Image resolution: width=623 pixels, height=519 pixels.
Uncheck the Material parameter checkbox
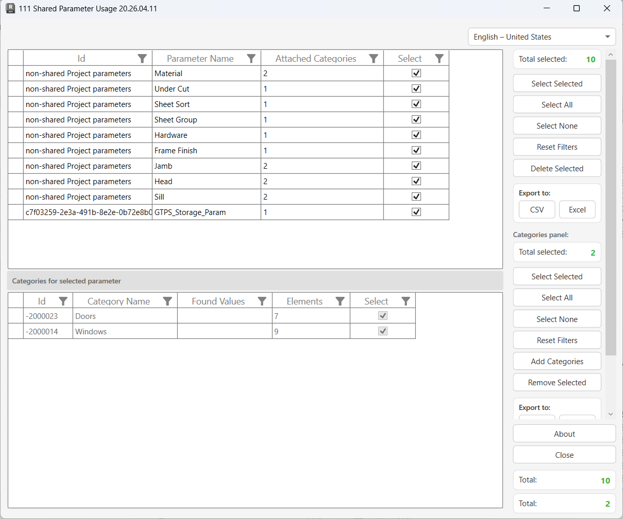[x=416, y=73]
